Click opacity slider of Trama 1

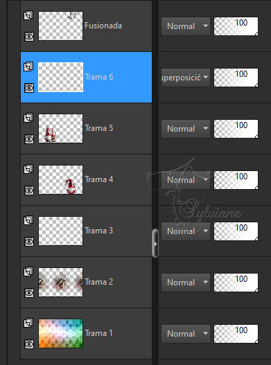(236, 334)
